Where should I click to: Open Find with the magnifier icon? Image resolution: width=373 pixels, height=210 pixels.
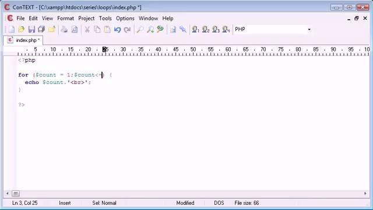(140, 30)
